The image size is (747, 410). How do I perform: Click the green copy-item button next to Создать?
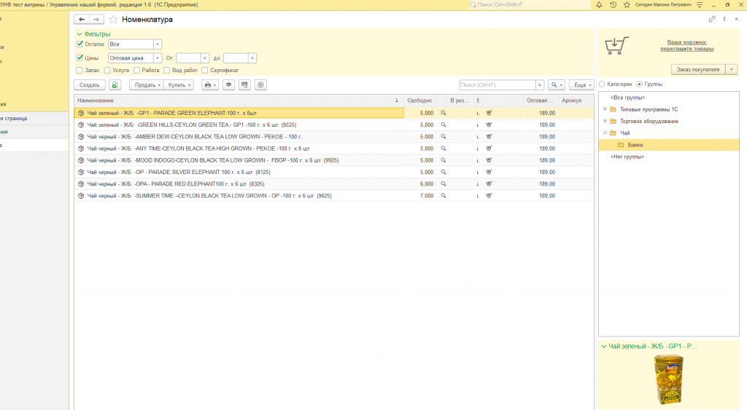click(x=115, y=84)
